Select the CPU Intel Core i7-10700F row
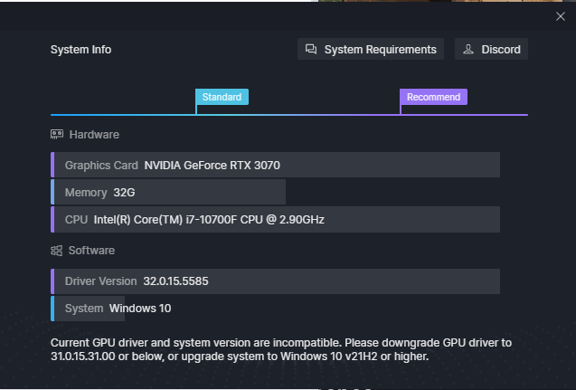576x390 pixels. pyautogui.click(x=275, y=220)
